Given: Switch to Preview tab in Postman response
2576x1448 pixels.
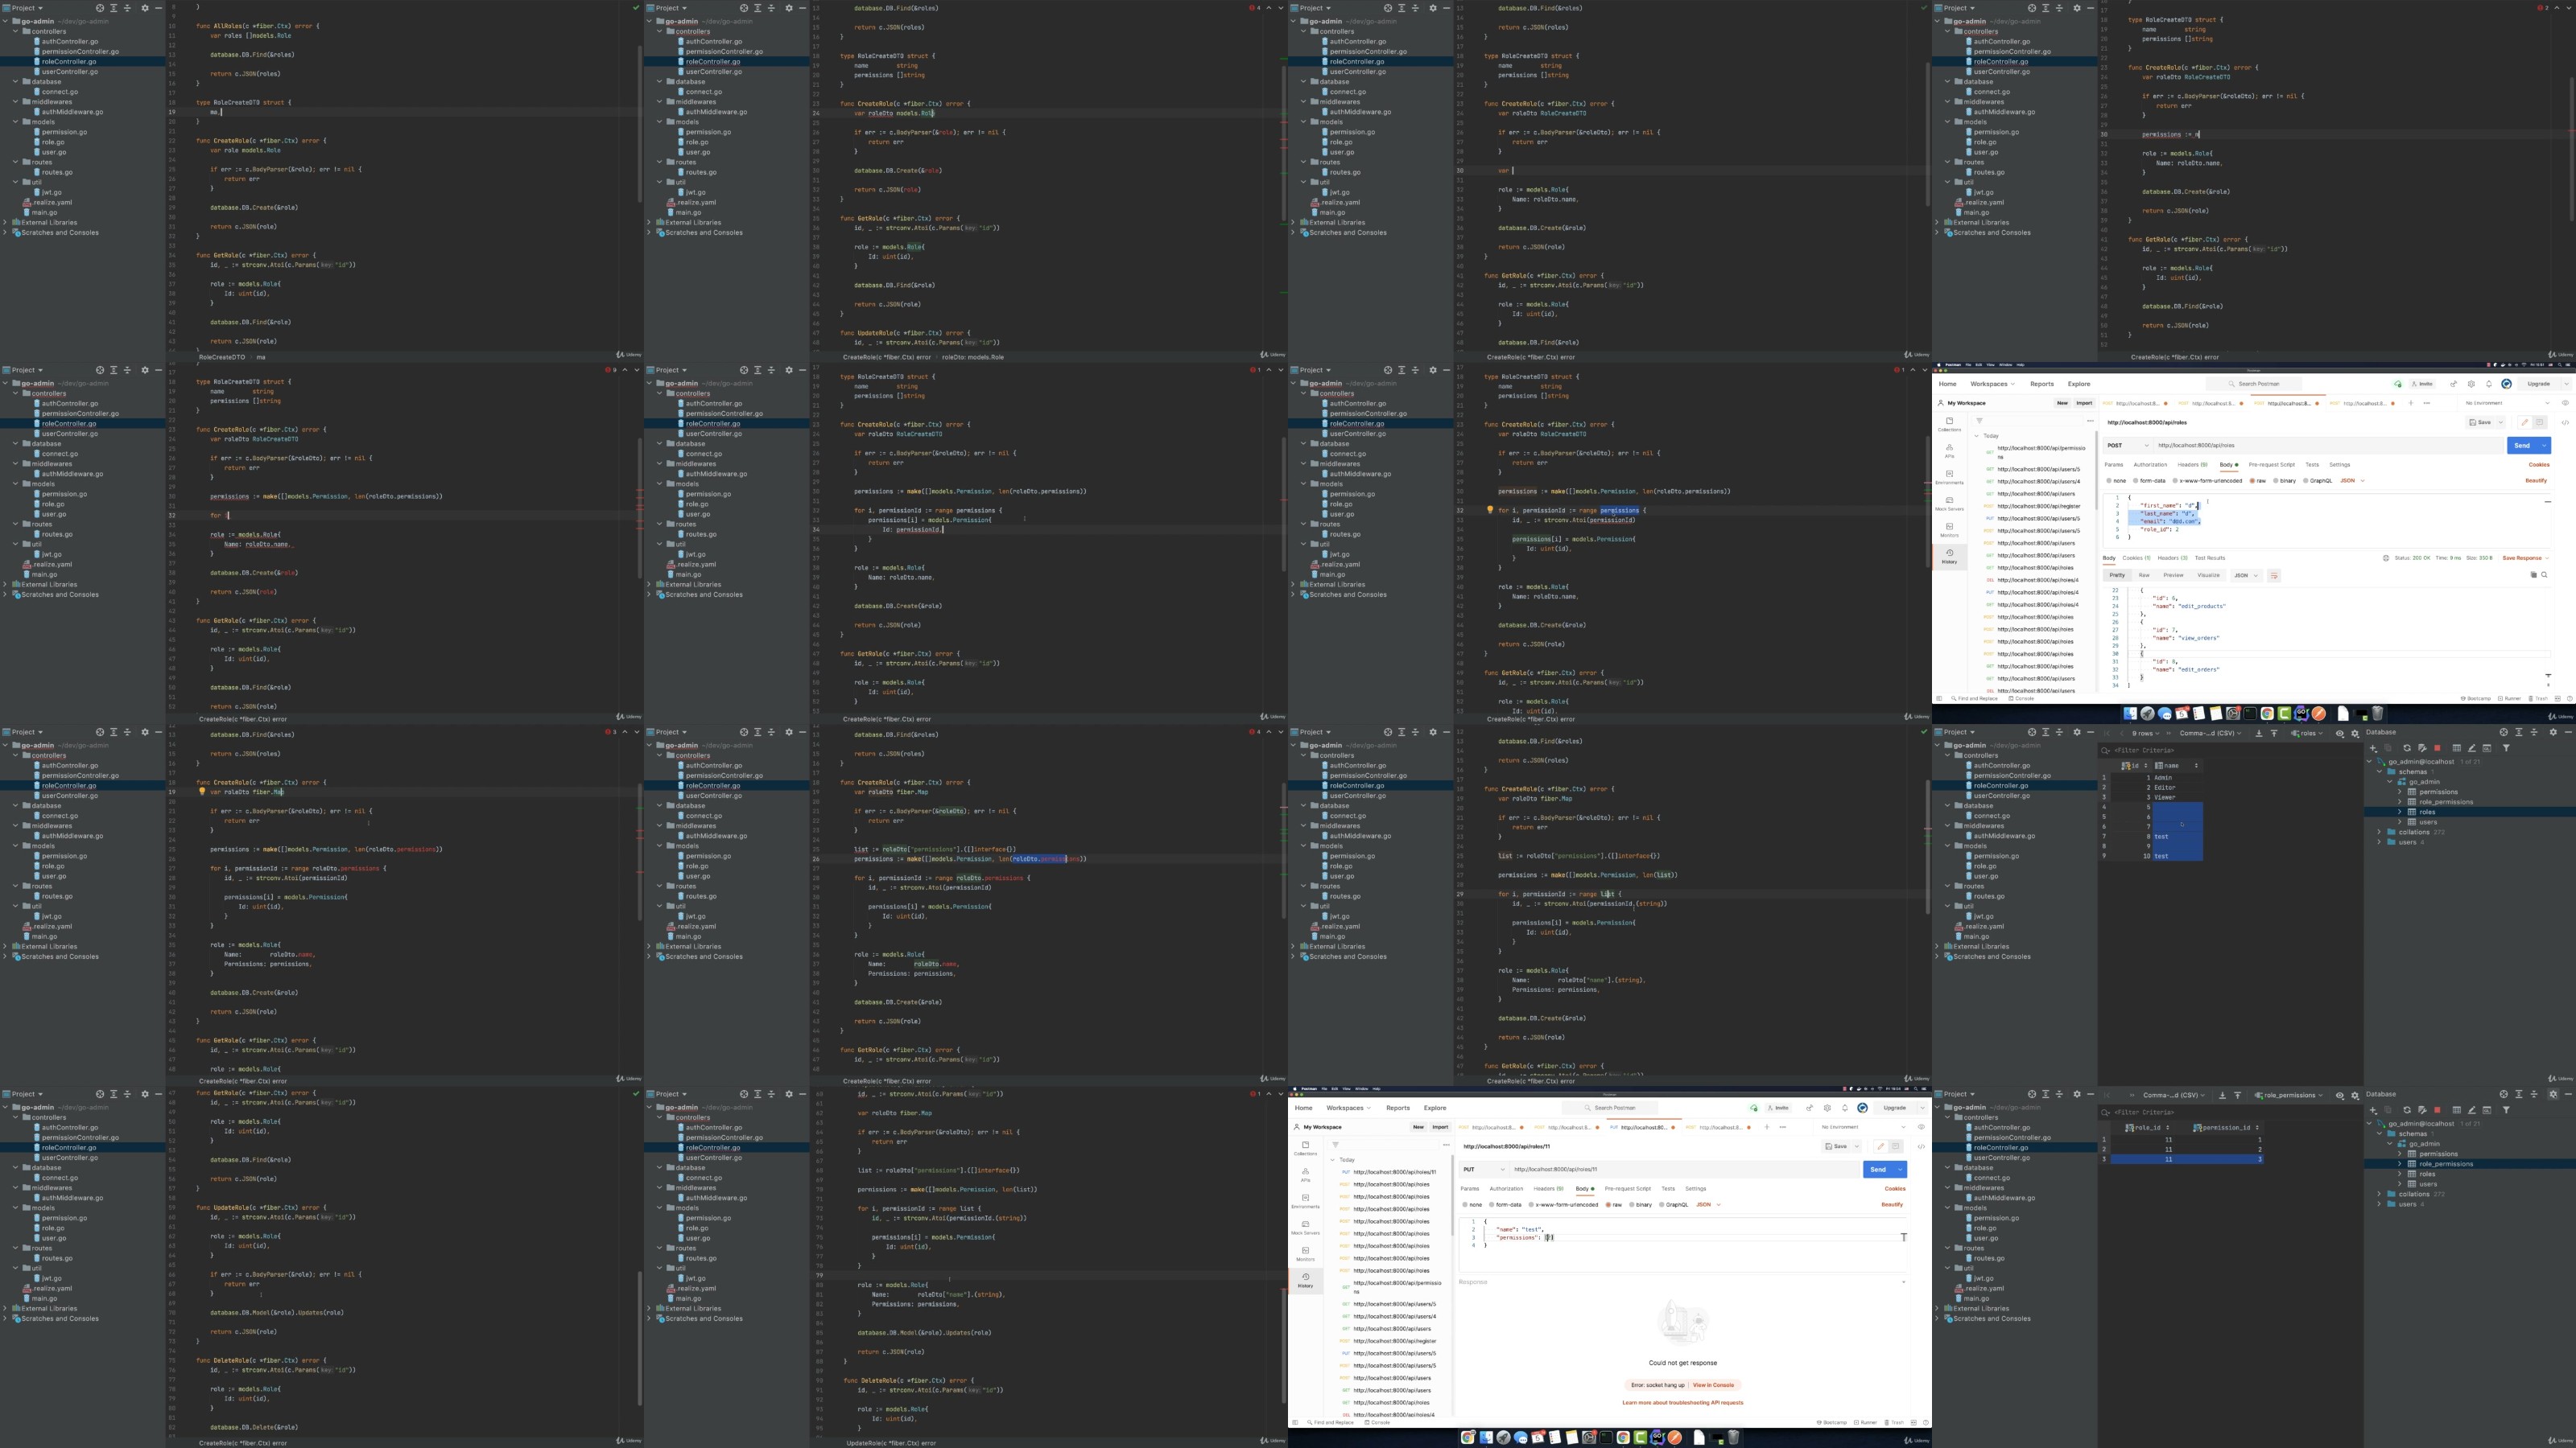Looking at the screenshot, I should (x=2173, y=576).
